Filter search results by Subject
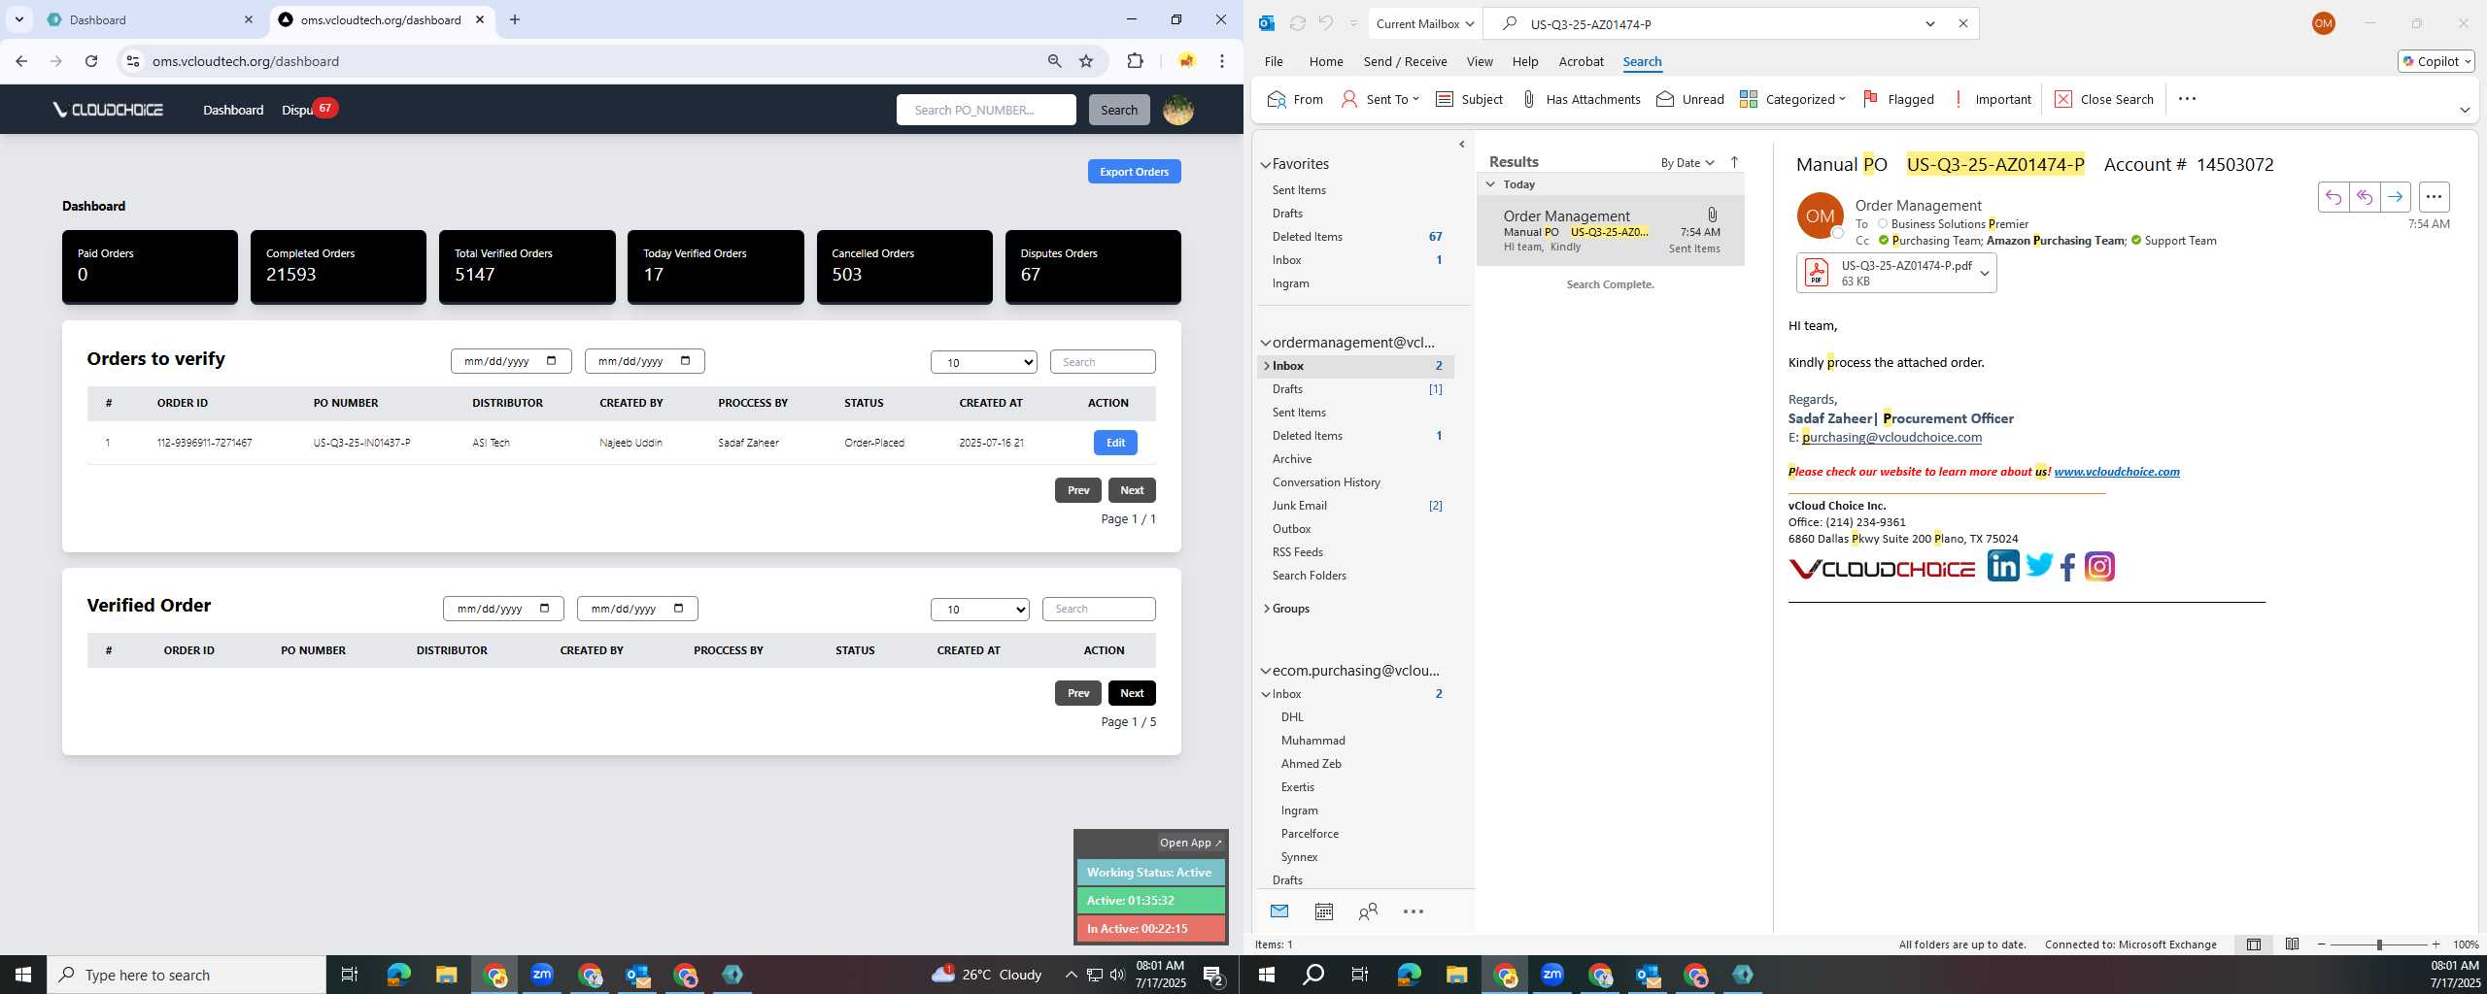This screenshot has width=2487, height=994. pos(1469,99)
